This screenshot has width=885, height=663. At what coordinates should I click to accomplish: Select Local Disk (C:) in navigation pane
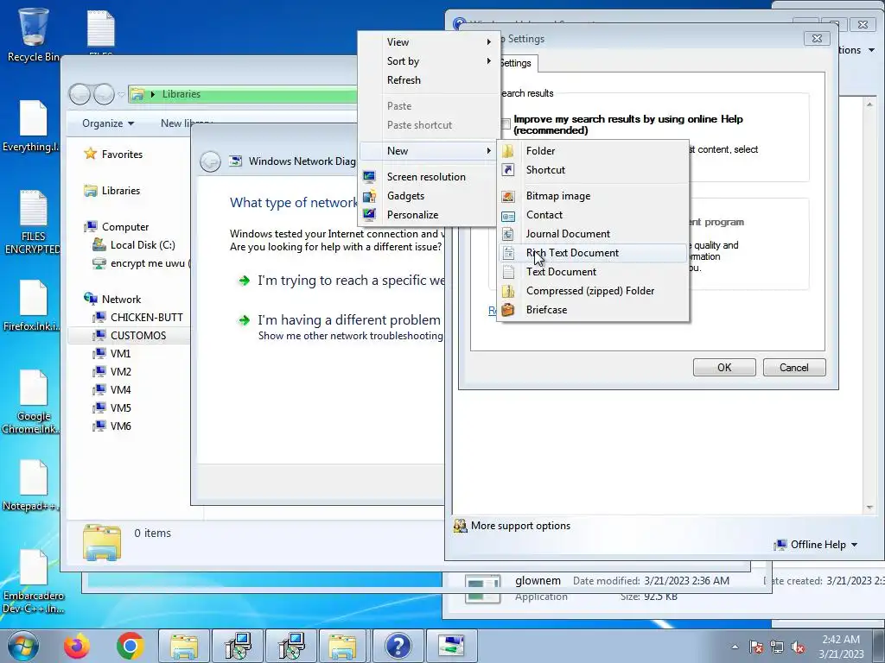tap(134, 244)
